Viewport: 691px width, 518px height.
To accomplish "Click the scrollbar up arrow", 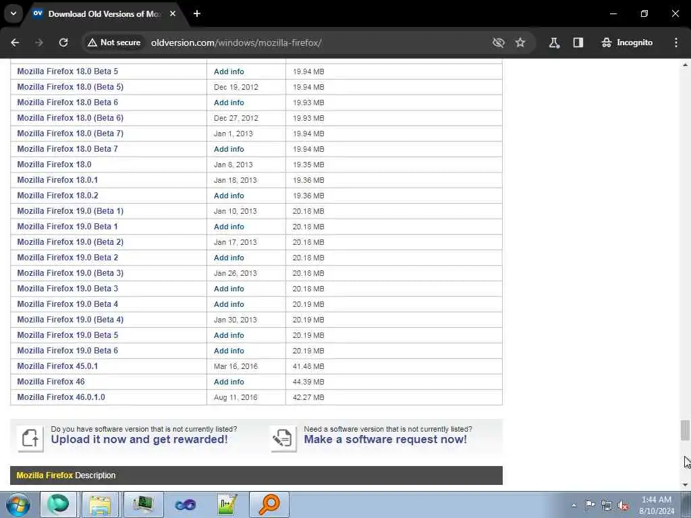I will click(x=685, y=65).
